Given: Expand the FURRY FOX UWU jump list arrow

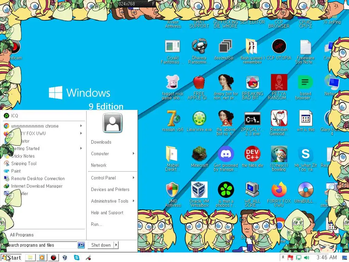Looking at the screenshot, I should (81, 133).
